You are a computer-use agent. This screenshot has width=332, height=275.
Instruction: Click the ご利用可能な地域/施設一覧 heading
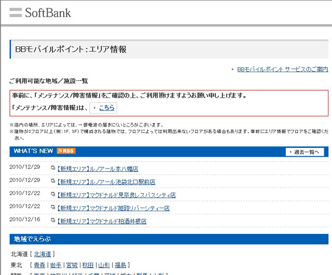pos(48,81)
